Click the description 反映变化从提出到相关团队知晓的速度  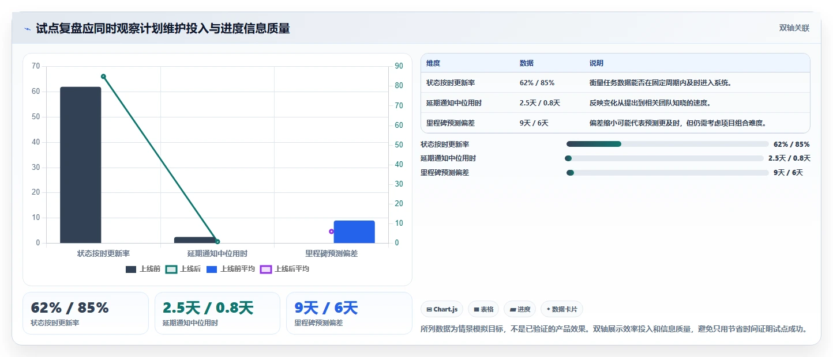[650, 103]
